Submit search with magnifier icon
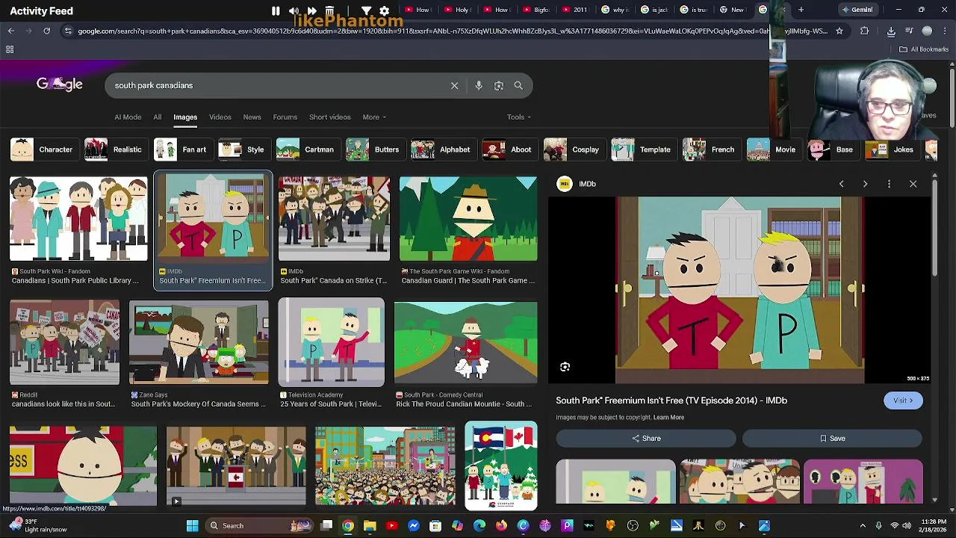Viewport: 956px width, 538px height. [x=518, y=85]
